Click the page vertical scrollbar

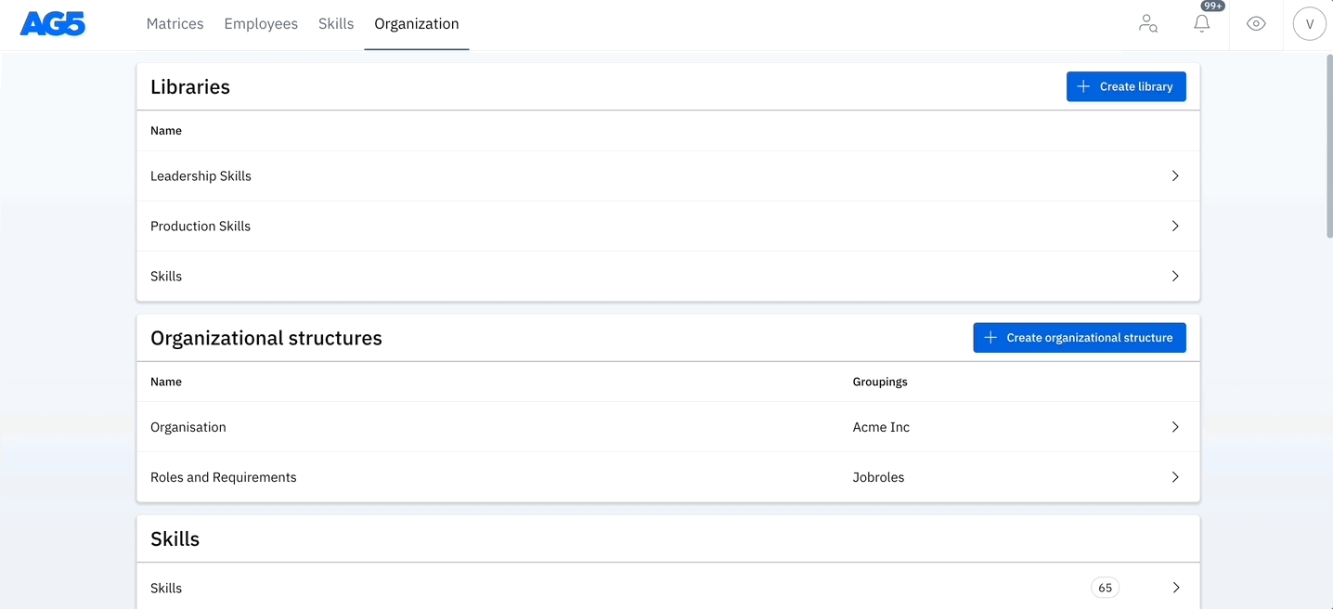(x=1327, y=149)
